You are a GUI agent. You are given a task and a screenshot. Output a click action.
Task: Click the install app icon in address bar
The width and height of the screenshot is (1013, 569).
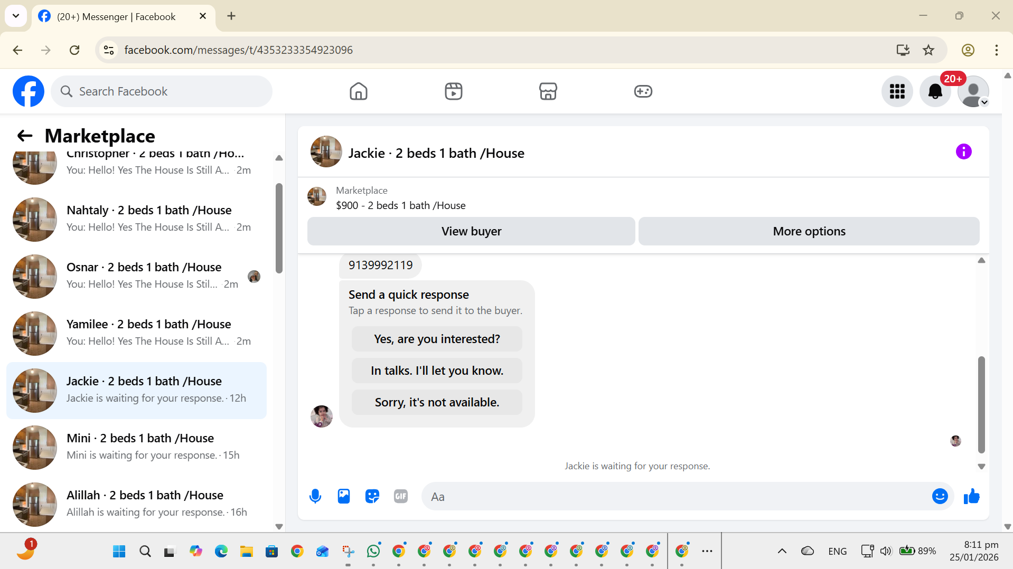click(903, 50)
